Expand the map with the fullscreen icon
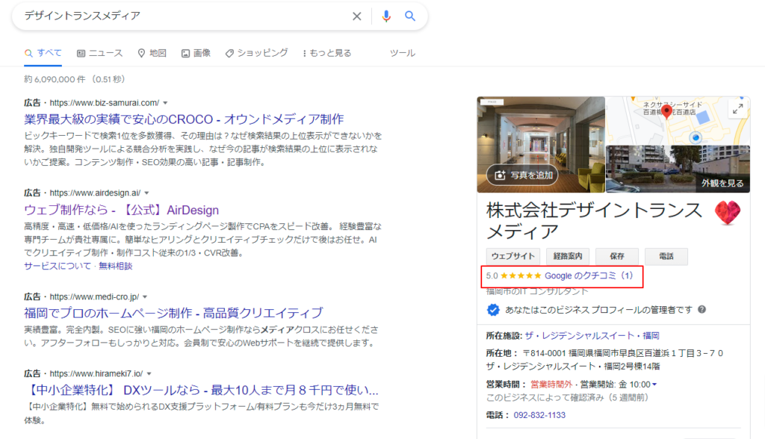This screenshot has height=439, width=765. point(737,109)
